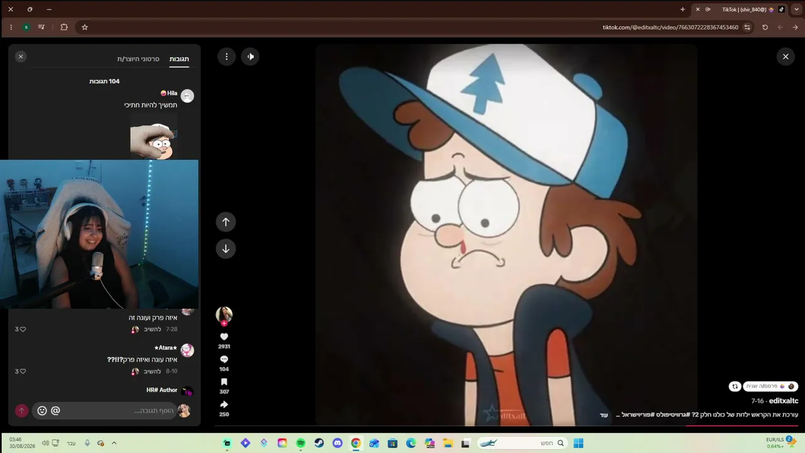This screenshot has height=453, width=805.
Task: Open the Chrome extensions puzzle icon
Action: pyautogui.click(x=64, y=27)
